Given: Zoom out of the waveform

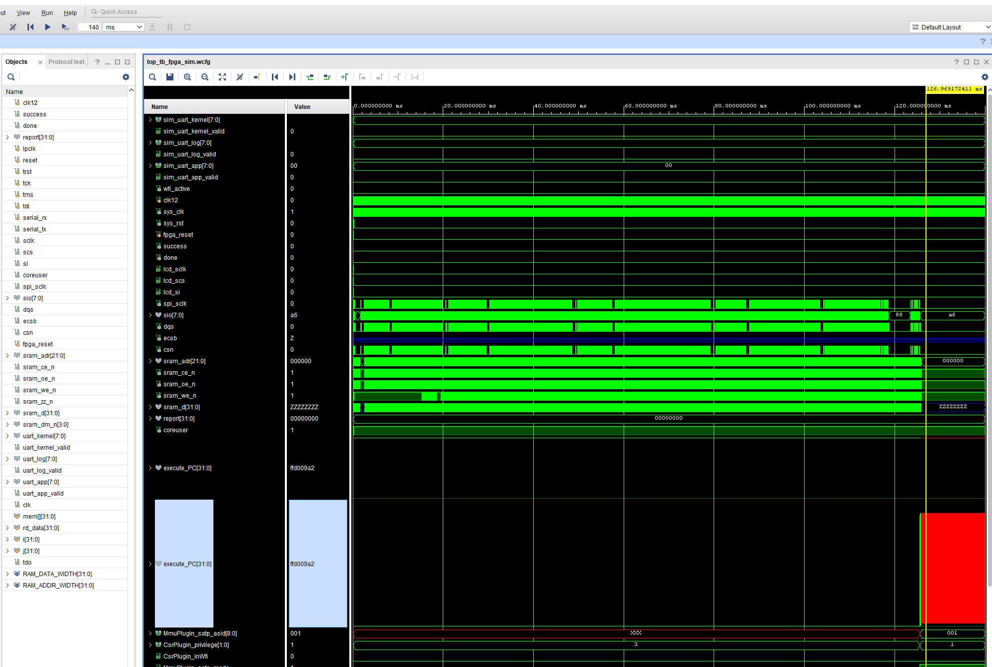Looking at the screenshot, I should tap(205, 77).
